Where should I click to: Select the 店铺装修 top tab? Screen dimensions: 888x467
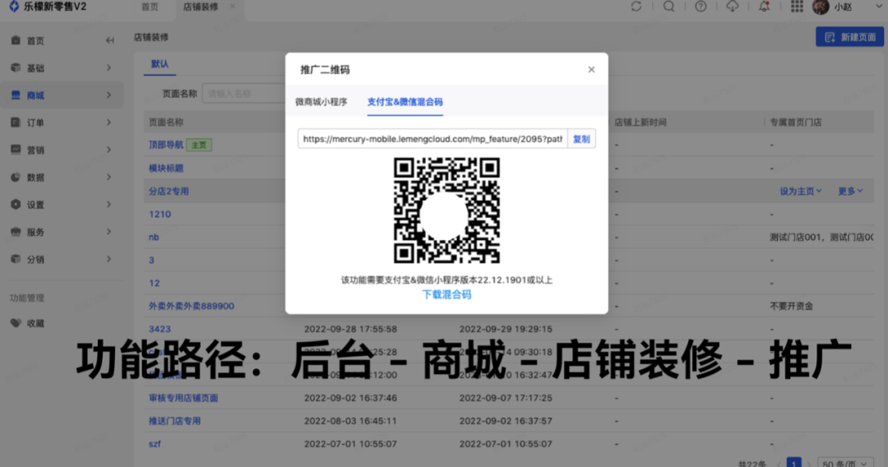click(201, 7)
